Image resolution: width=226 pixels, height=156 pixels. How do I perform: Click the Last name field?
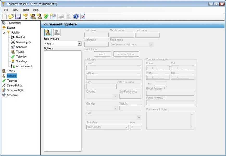148,35
